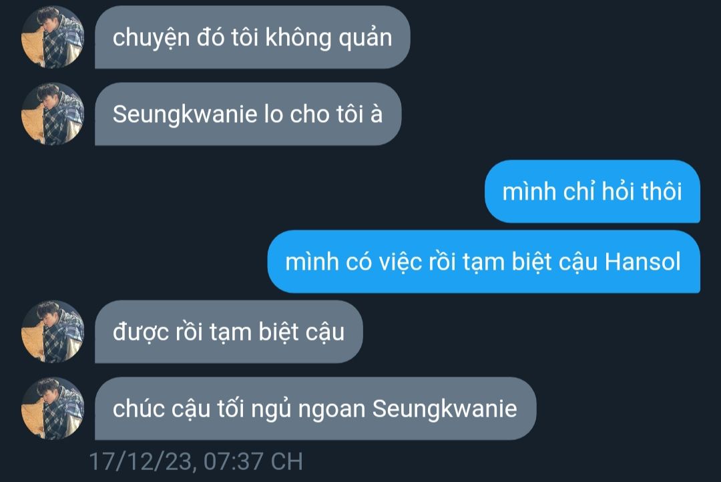Screen dimensions: 721x482
Task: Click the word "chuyện" in first message
Action: (152, 38)
